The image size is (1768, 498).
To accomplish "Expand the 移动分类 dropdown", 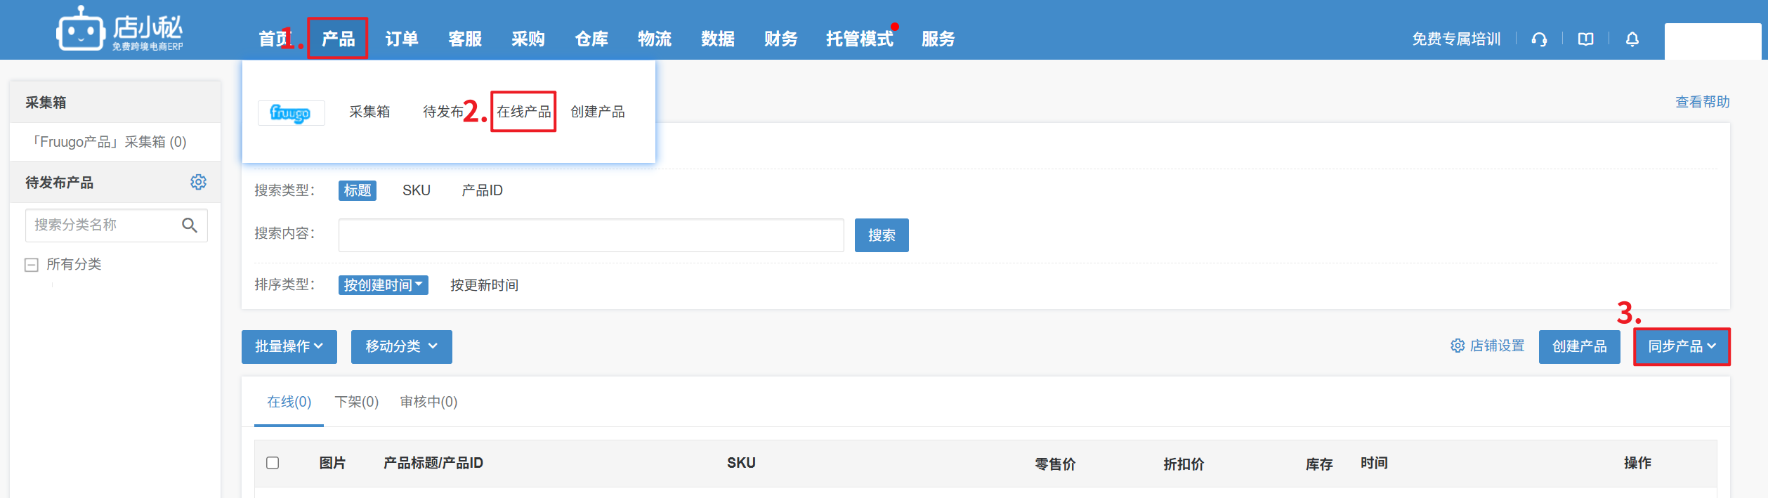I will tap(401, 347).
